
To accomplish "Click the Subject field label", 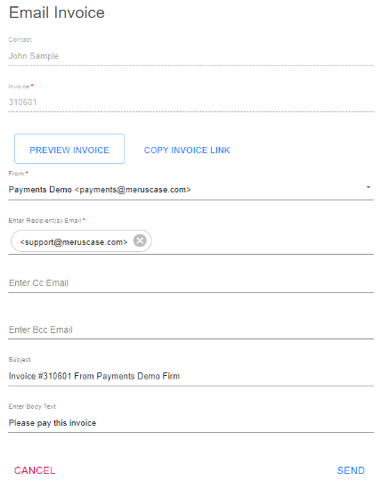I will point(20,360).
